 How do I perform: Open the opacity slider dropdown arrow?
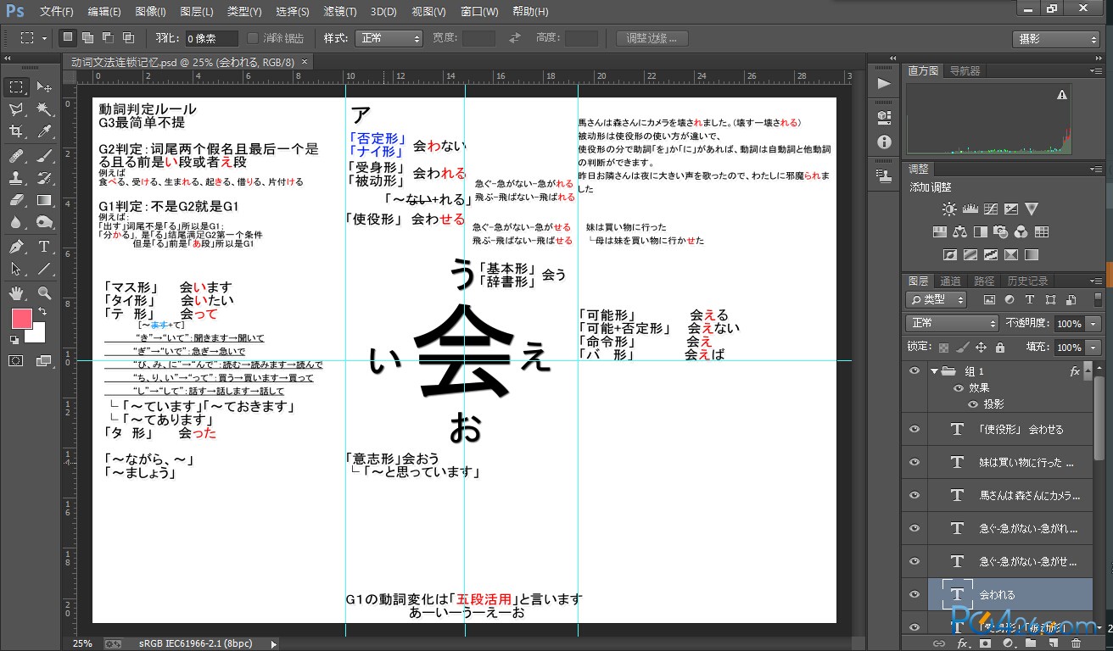point(1093,324)
